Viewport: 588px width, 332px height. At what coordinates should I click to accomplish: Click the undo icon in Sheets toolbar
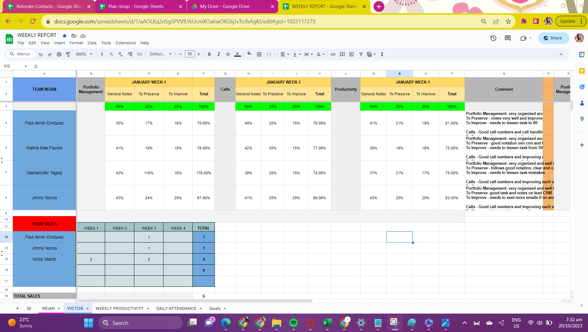pos(41,54)
